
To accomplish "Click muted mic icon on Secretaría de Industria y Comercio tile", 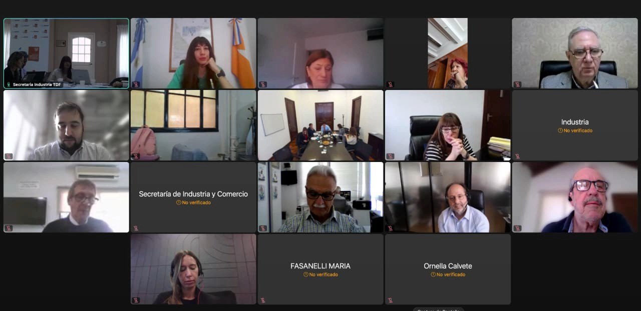I will pos(136,228).
